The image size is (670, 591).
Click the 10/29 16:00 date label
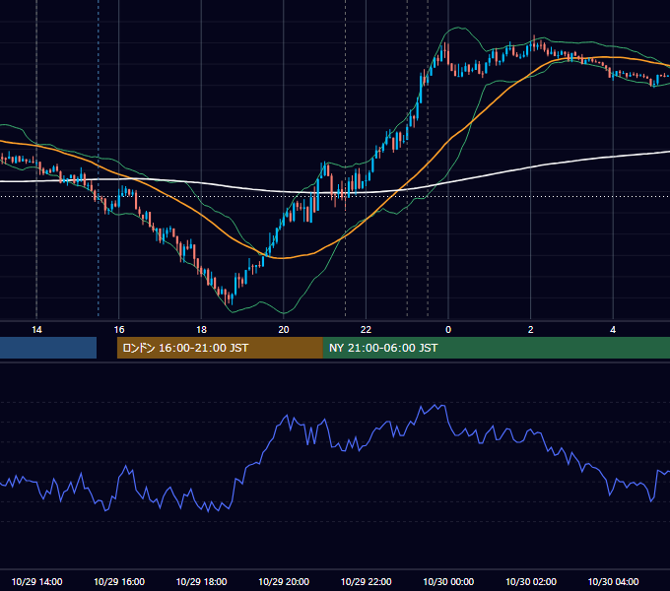coord(119,581)
